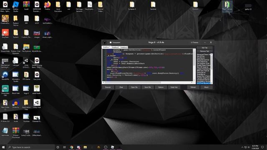
Task: Select the highlighted Vega Themes archive icon
Action: pyautogui.click(x=227, y=7)
